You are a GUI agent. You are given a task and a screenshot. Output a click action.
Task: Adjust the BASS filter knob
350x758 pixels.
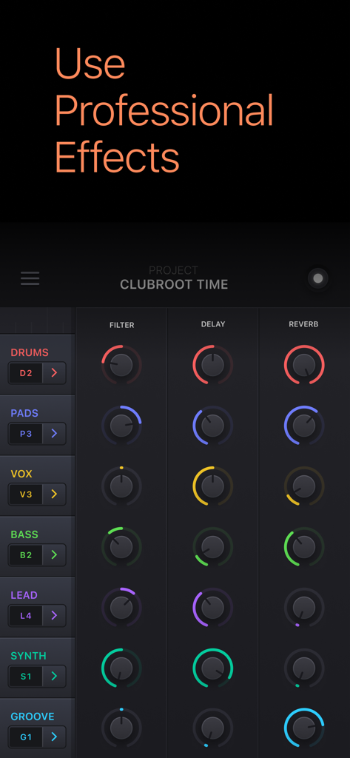tap(121, 547)
